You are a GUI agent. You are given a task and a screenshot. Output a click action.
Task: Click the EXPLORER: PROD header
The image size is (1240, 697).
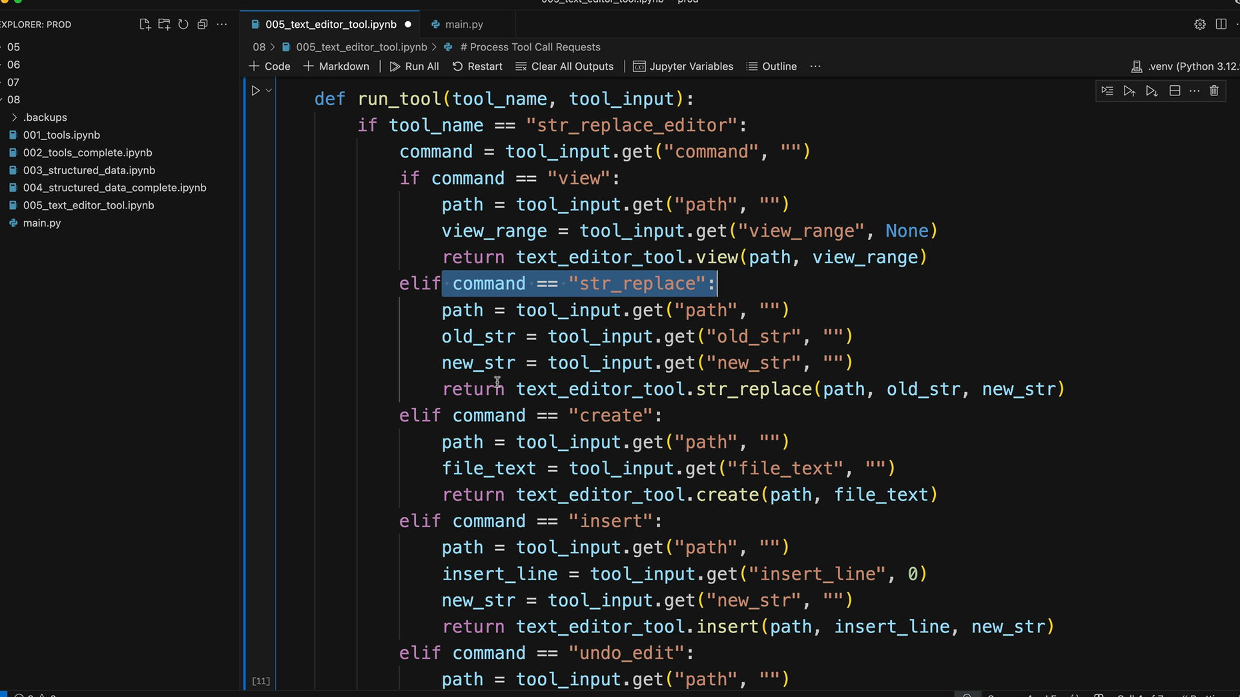click(36, 25)
